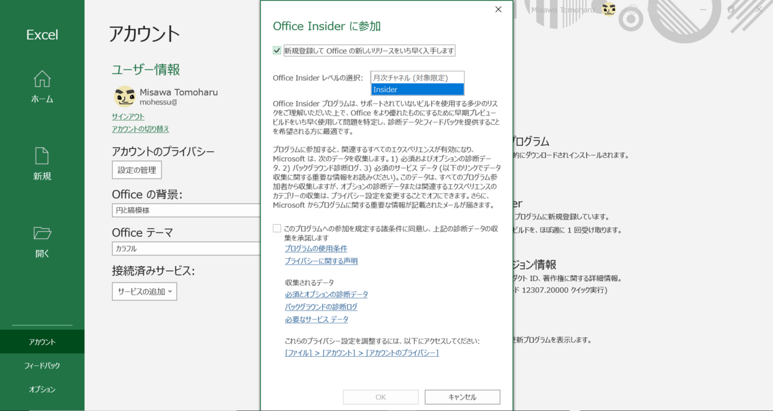Image resolution: width=773 pixels, height=411 pixels.
Task: Select フィードバック in the Excel sidebar
Action: point(42,366)
